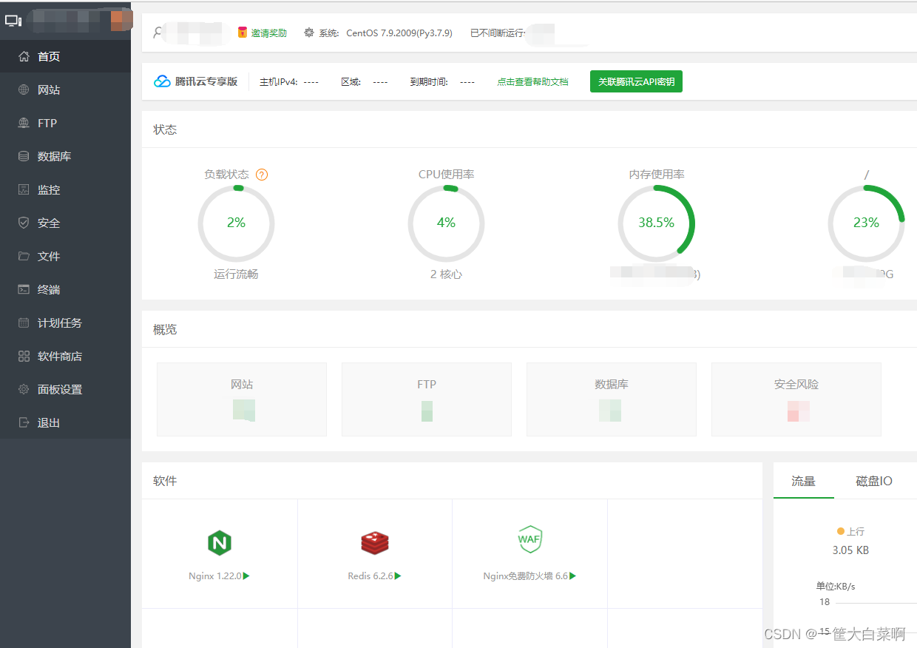This screenshot has height=648, width=917.
Task: Click the 单位:KB/s chart label
Action: tap(836, 586)
